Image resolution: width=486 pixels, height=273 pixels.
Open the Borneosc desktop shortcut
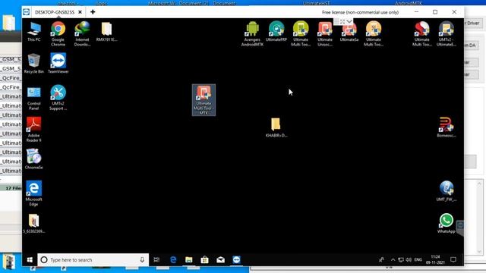[x=447, y=127]
